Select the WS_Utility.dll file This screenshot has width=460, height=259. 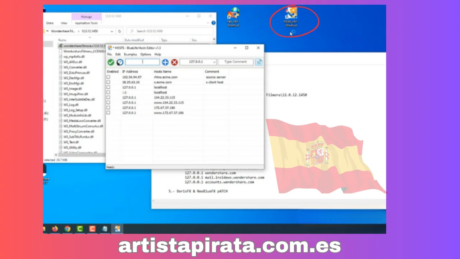pyautogui.click(x=72, y=147)
